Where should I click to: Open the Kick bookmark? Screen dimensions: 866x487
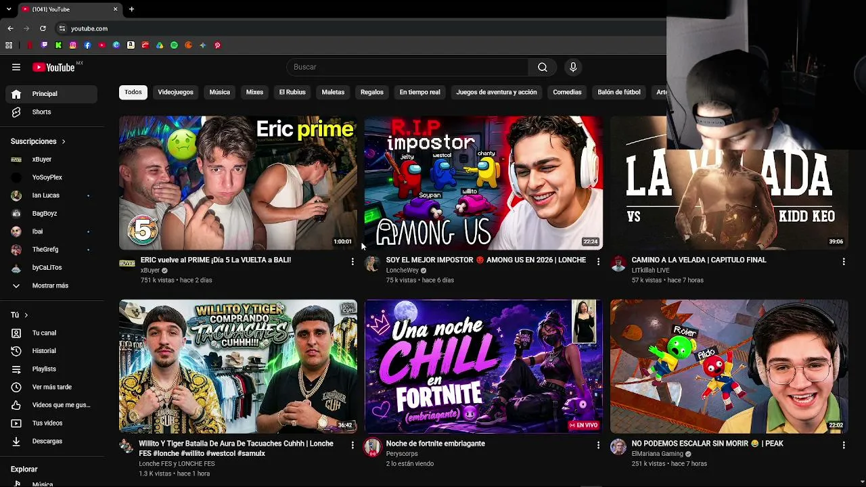tap(59, 45)
